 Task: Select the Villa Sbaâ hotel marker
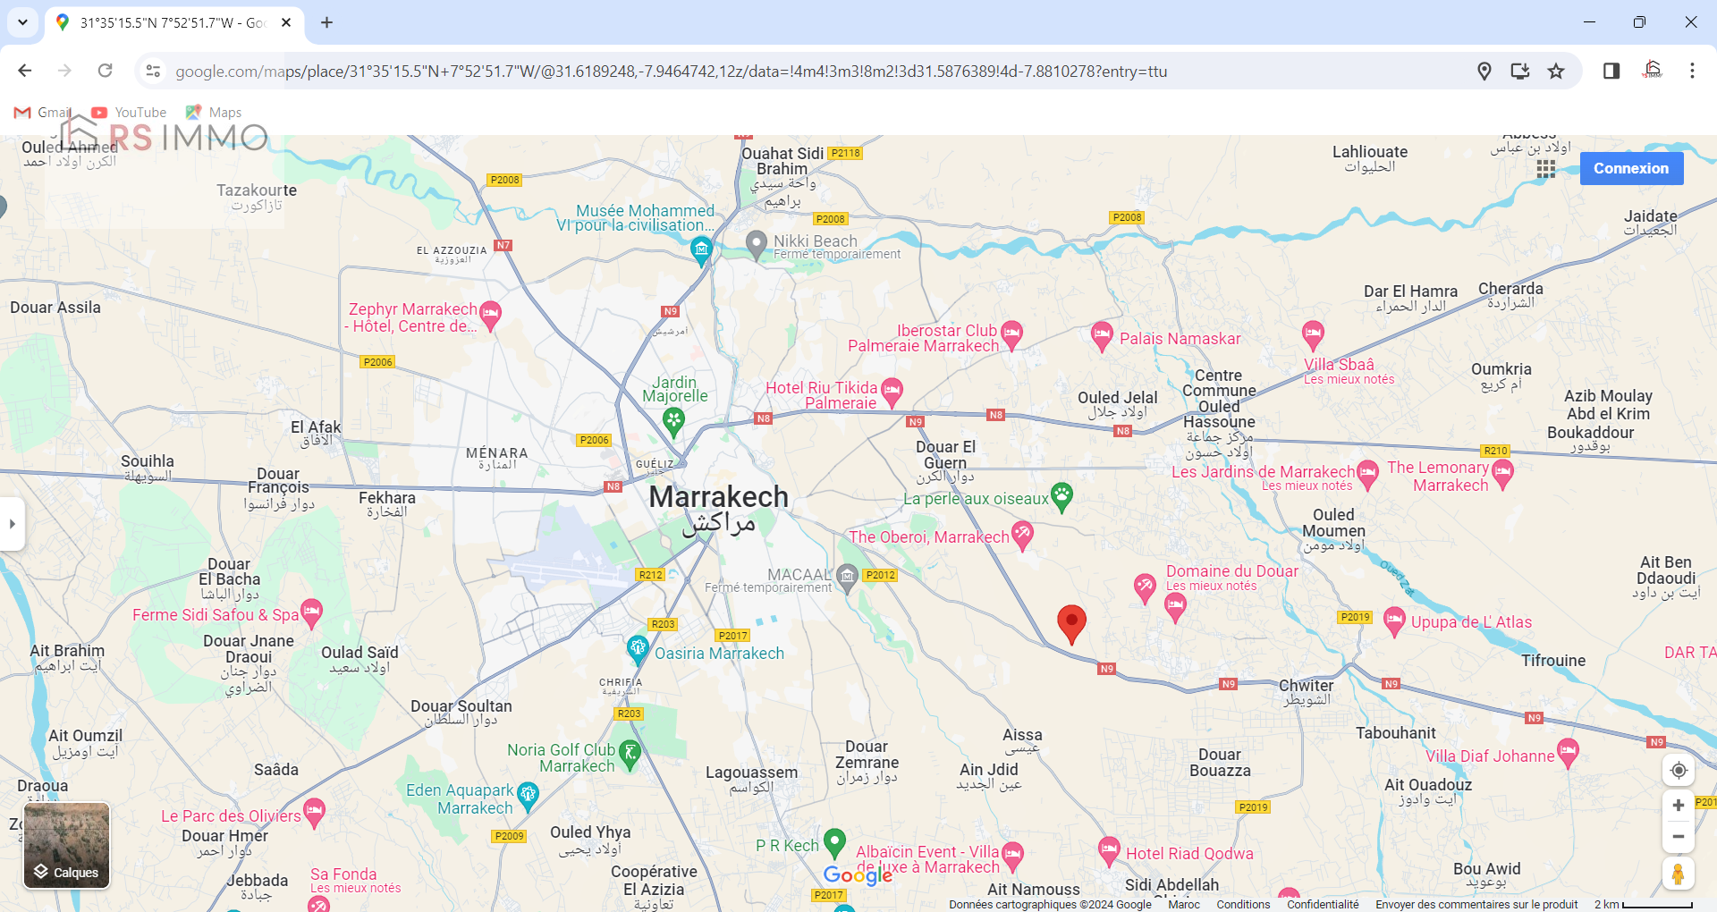(x=1313, y=334)
